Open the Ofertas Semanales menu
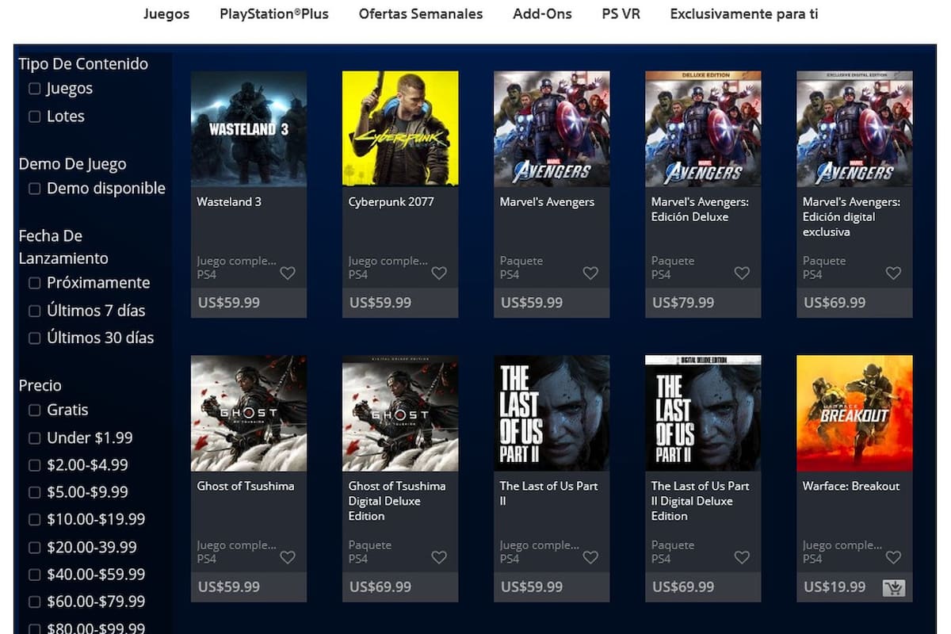951x634 pixels. pos(421,13)
